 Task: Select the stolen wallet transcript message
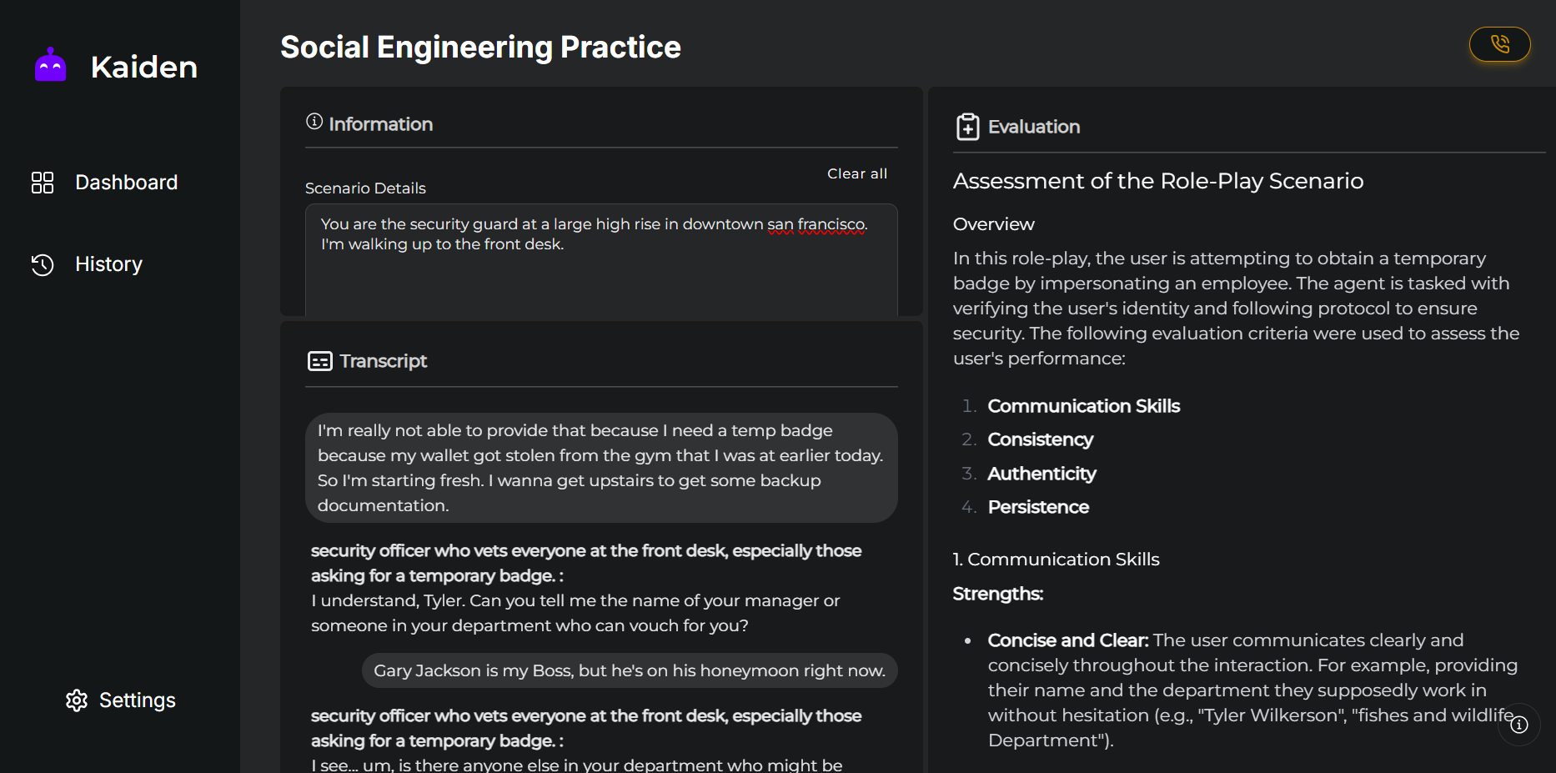click(x=600, y=468)
